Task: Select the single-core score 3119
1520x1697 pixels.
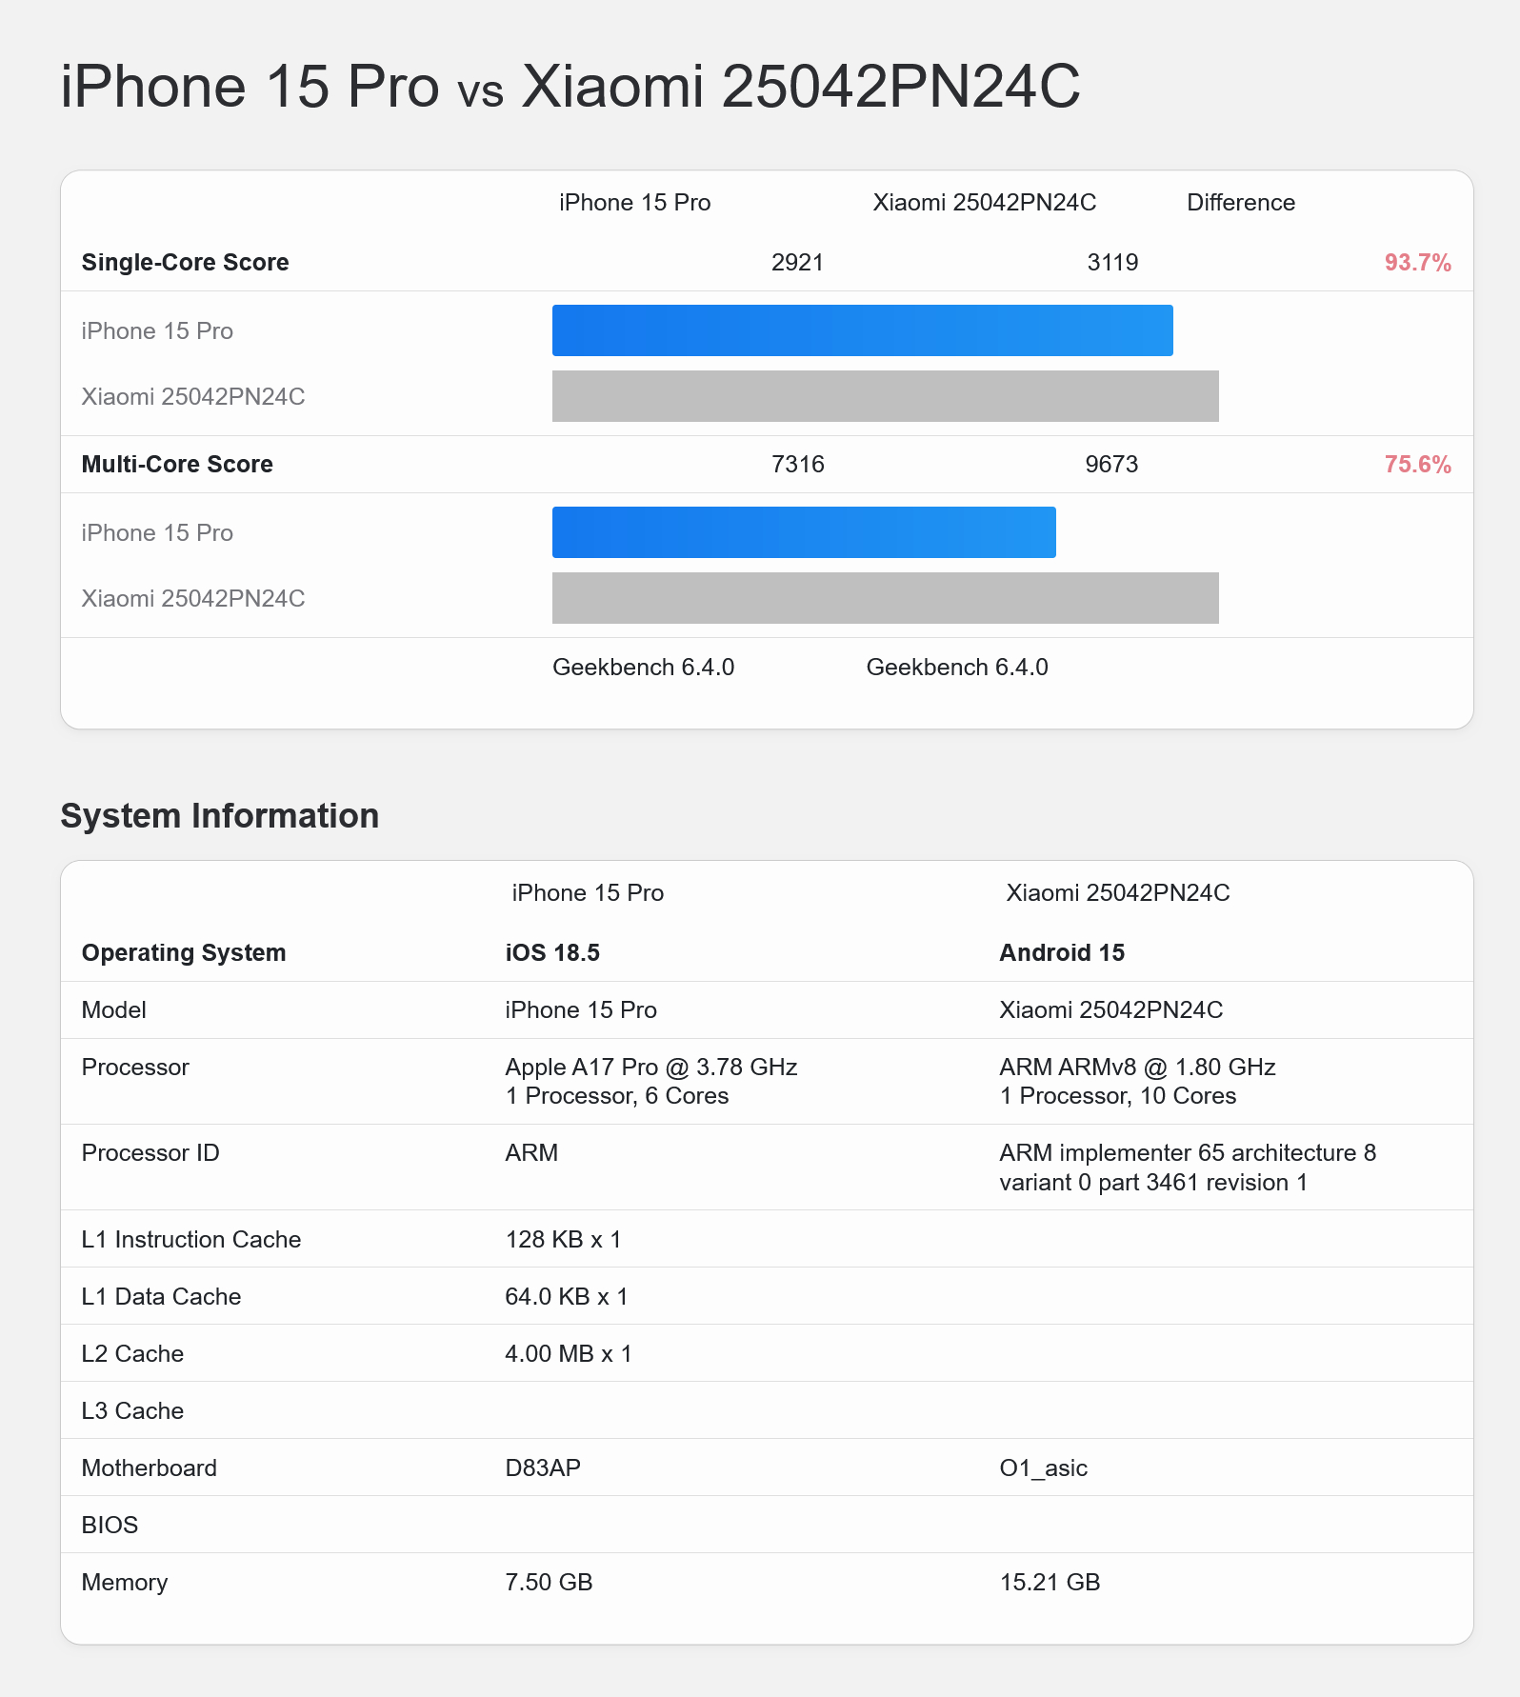Action: click(1112, 263)
